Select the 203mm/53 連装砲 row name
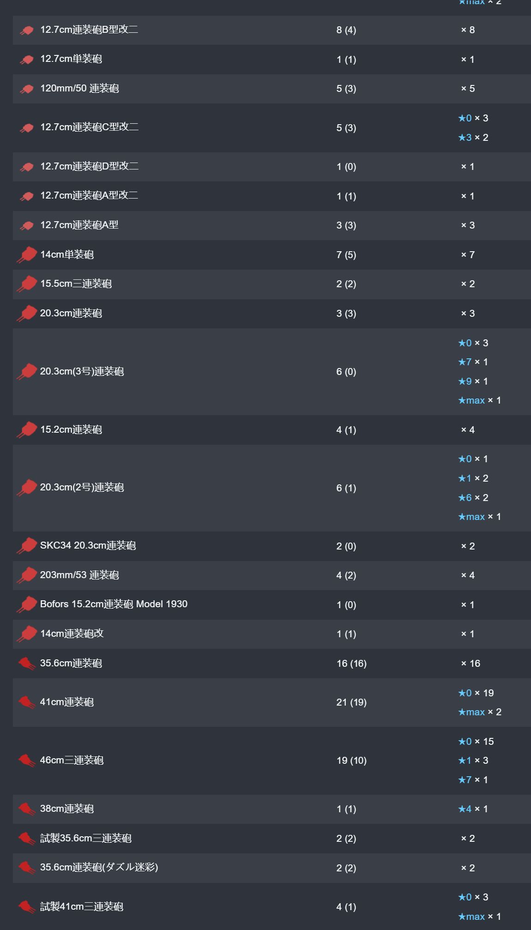The height and width of the screenshot is (930, 531). point(79,575)
